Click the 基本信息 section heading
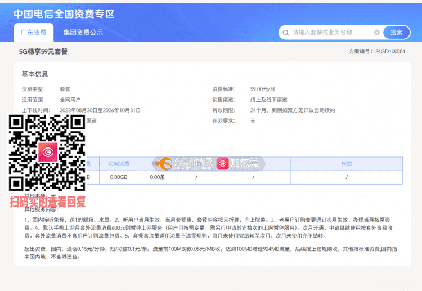 click(x=35, y=74)
